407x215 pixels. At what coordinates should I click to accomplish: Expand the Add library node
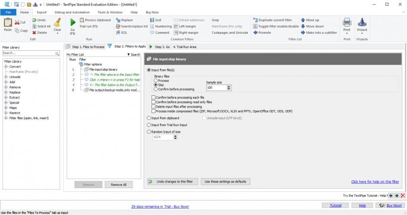point(6,82)
